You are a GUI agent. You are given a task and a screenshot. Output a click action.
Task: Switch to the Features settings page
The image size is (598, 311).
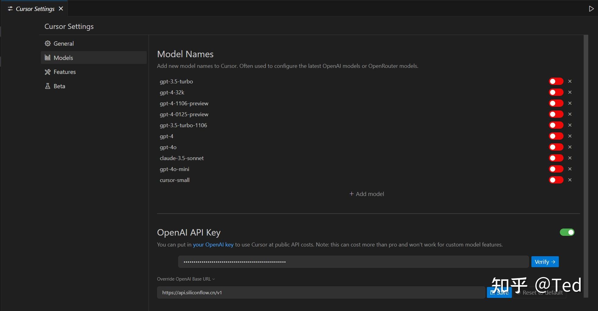(x=64, y=72)
